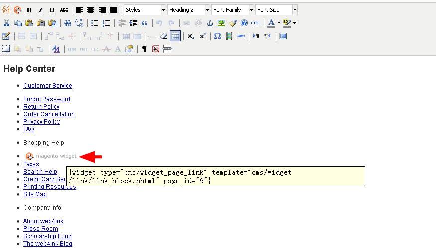This screenshot has width=436, height=248.
Task: Click the Cut scissors icon
Action: coord(6,23)
